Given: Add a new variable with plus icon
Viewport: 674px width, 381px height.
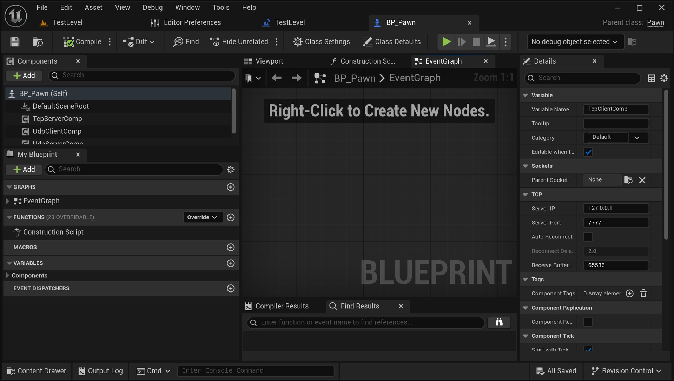Looking at the screenshot, I should pos(231,263).
